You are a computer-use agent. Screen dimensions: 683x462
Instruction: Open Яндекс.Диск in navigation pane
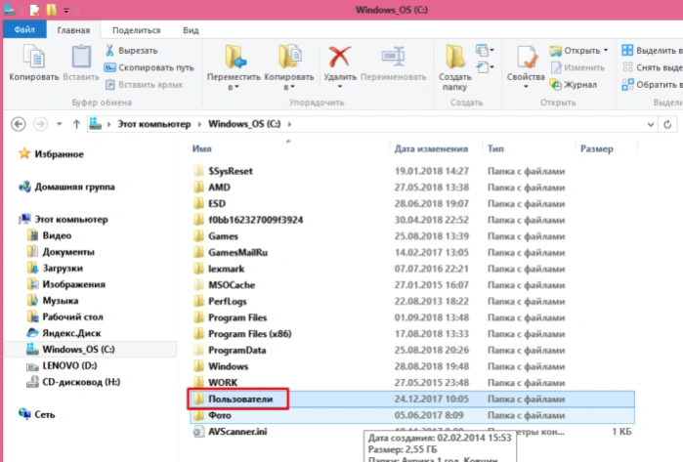(64, 333)
